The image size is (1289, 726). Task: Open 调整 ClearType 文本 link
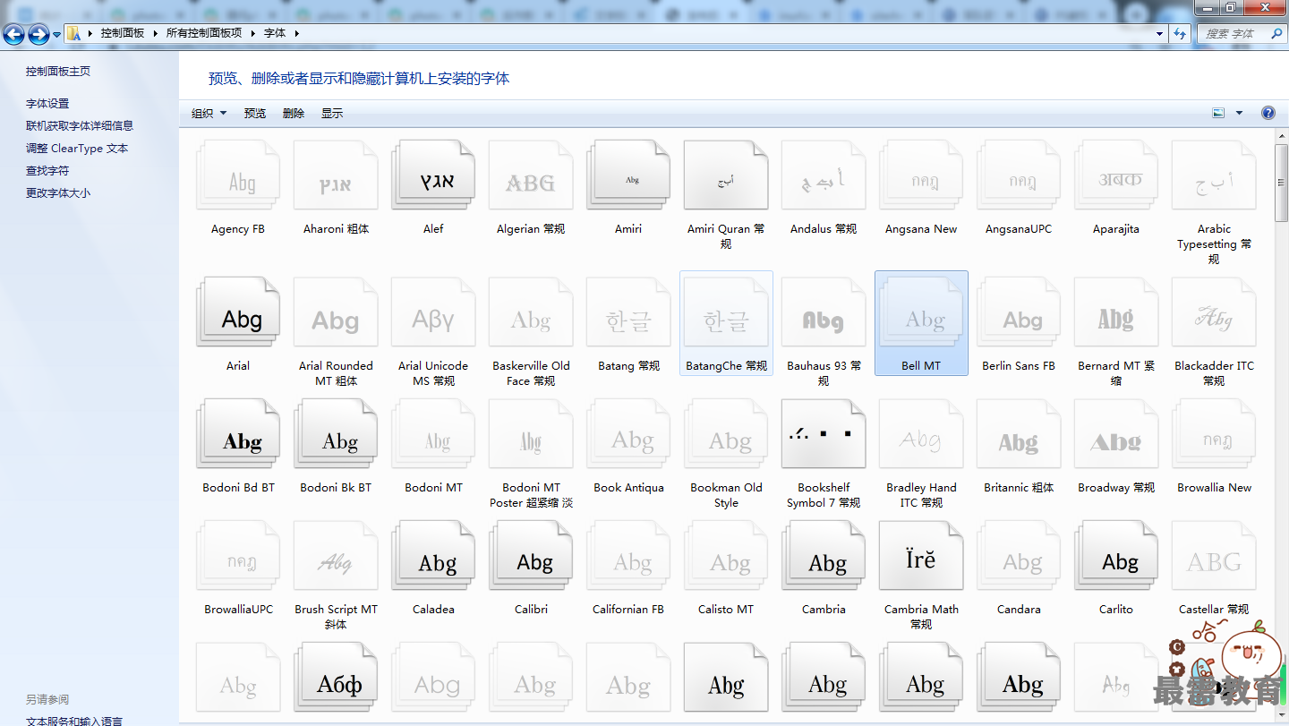coord(77,149)
